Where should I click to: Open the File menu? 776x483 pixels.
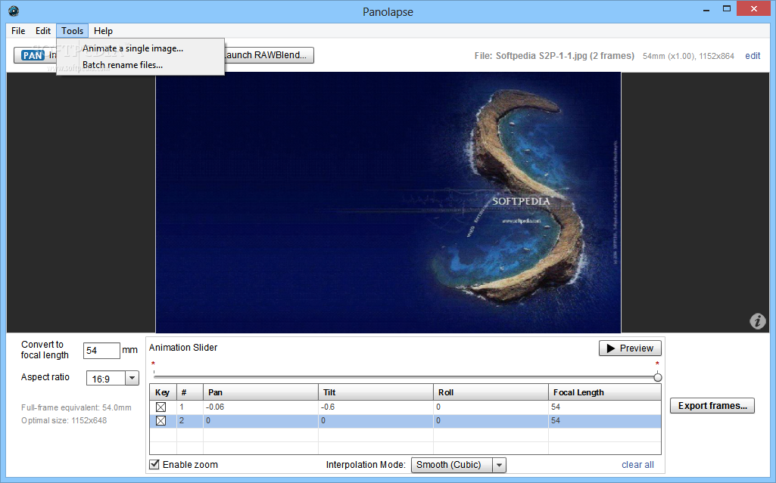click(18, 31)
